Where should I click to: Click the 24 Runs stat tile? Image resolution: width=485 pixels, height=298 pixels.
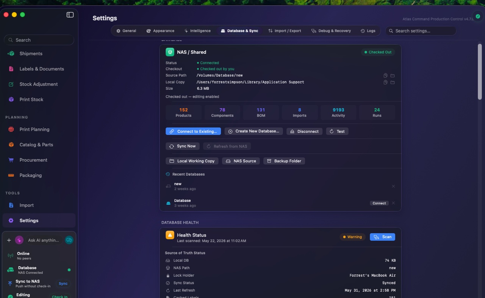[x=377, y=112]
